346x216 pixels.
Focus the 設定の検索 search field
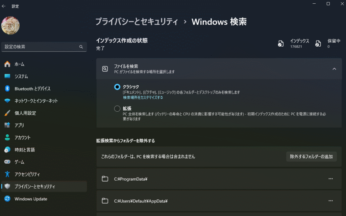(44, 47)
